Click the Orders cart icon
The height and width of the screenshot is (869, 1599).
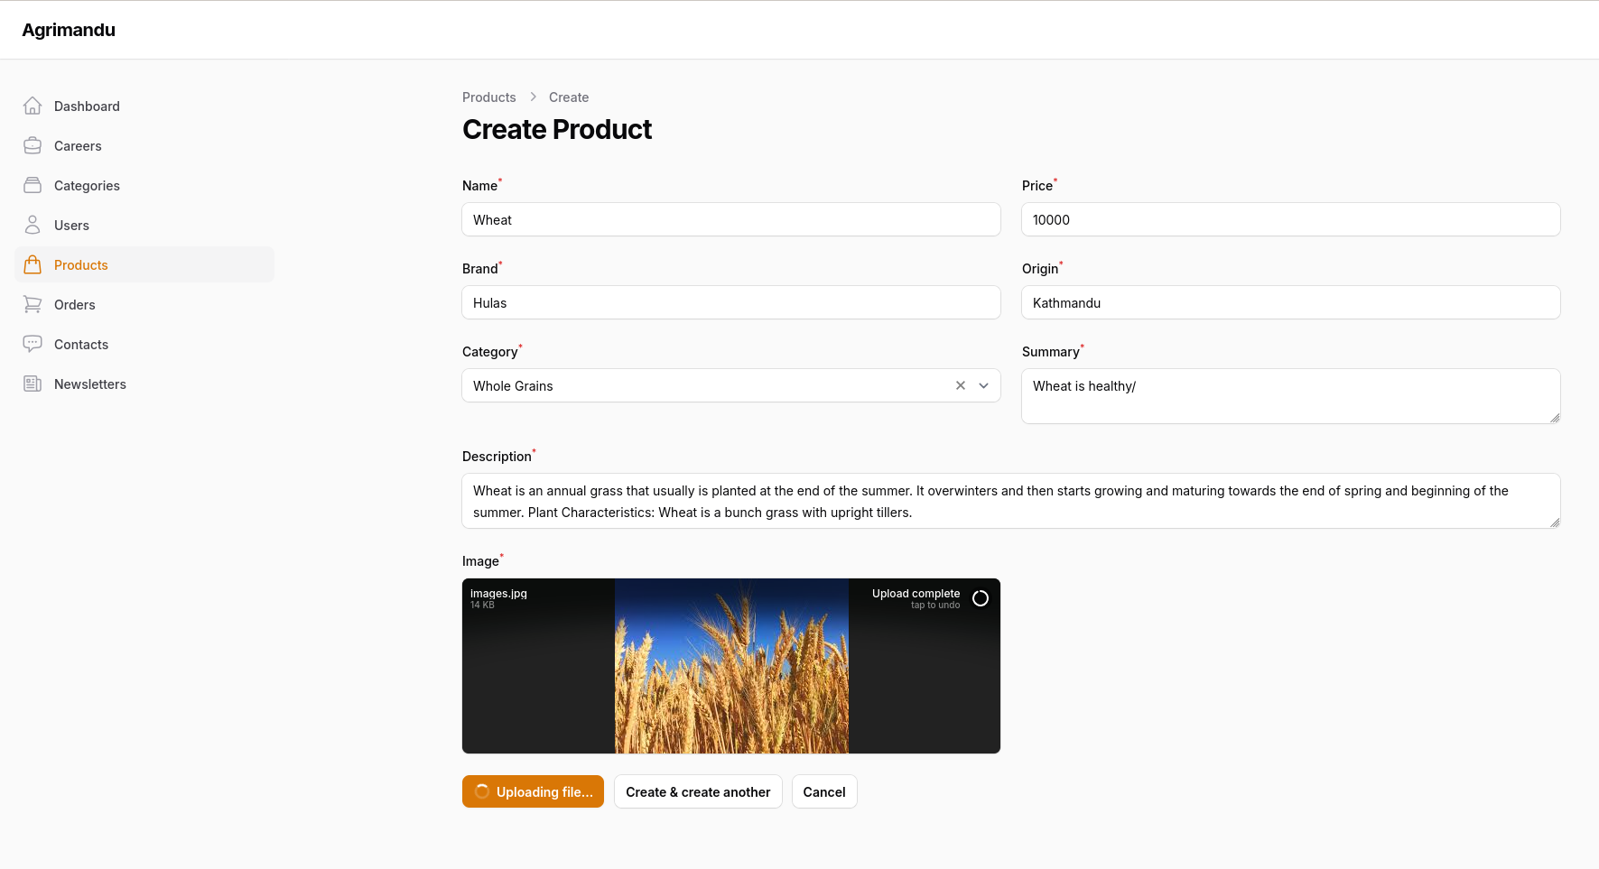(33, 304)
